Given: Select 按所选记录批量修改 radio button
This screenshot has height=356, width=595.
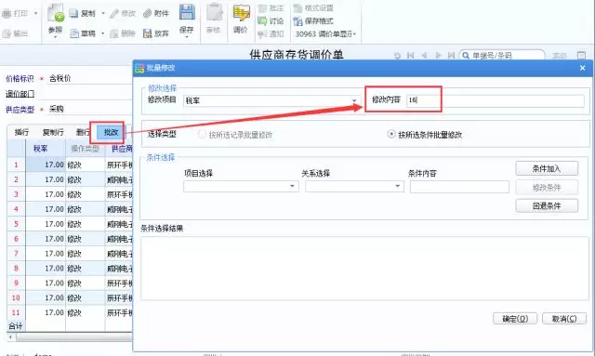Looking at the screenshot, I should tap(203, 135).
